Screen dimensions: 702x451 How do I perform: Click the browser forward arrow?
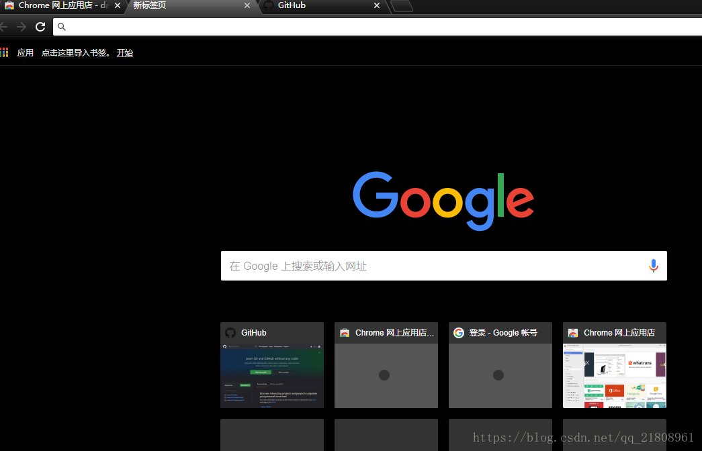21,27
